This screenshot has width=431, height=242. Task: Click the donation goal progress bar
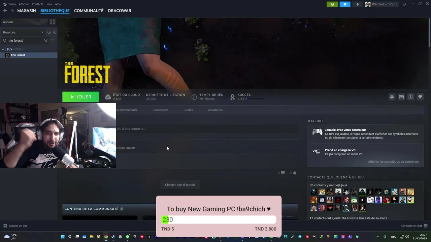219,219
